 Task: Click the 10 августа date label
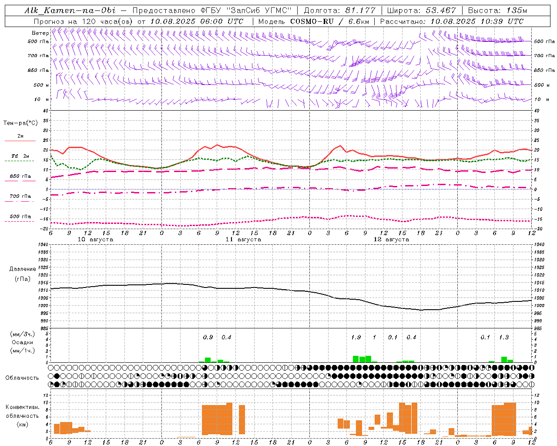tap(95, 240)
